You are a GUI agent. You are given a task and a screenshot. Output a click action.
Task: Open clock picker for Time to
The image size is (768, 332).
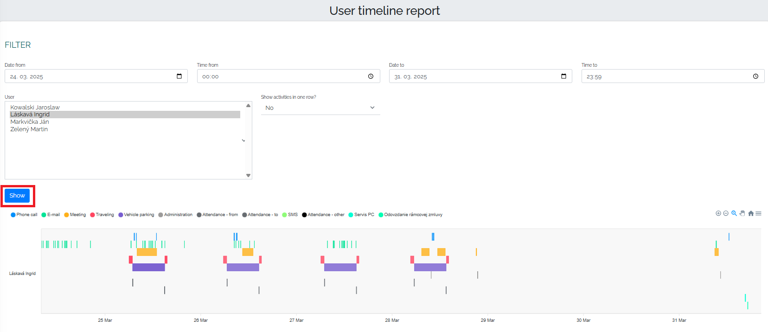[755, 76]
